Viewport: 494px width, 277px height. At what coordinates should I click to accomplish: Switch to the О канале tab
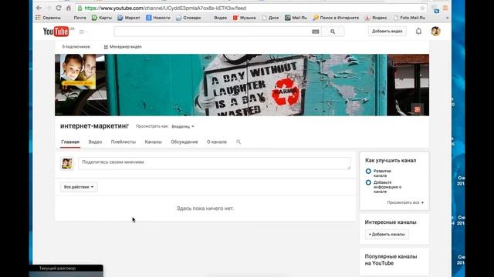[217, 142]
